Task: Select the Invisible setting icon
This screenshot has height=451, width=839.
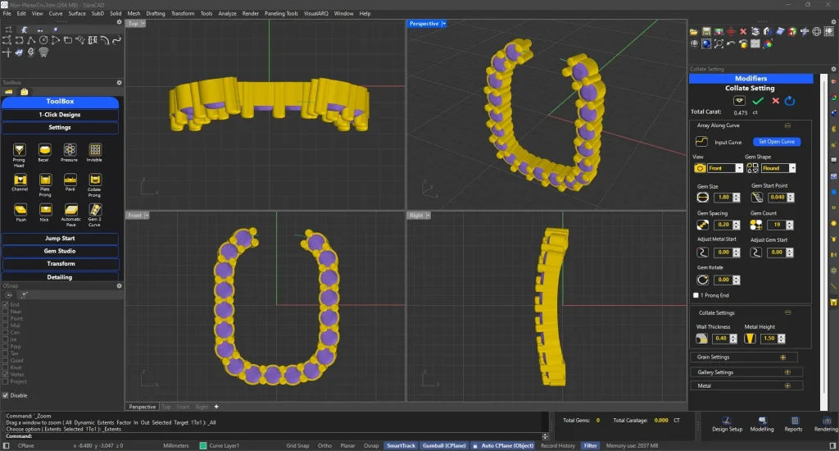Action: click(x=95, y=150)
